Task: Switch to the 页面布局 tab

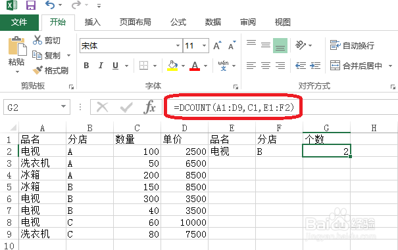Action: [x=136, y=22]
